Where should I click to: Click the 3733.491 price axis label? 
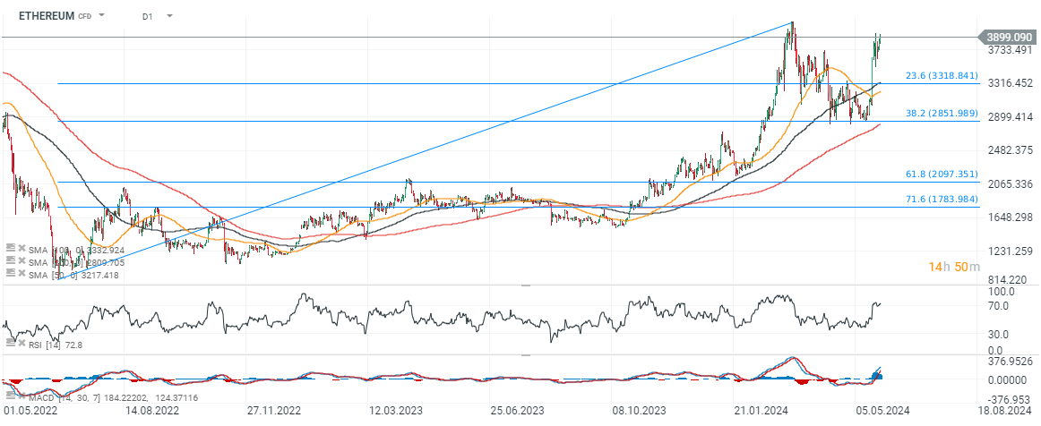tap(1009, 50)
